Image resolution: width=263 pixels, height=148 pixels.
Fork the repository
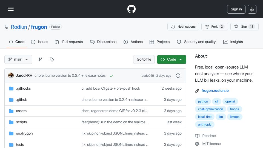[215, 27]
